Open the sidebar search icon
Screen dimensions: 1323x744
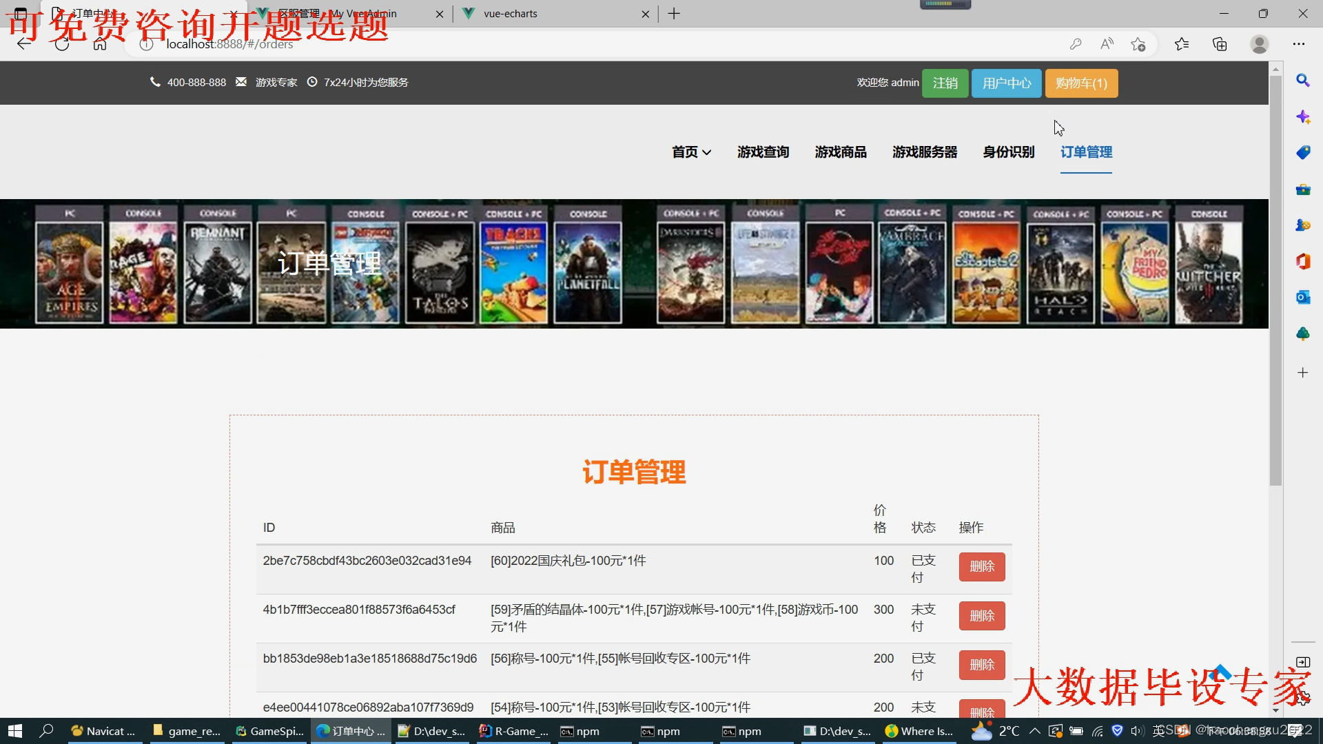pos(1302,81)
